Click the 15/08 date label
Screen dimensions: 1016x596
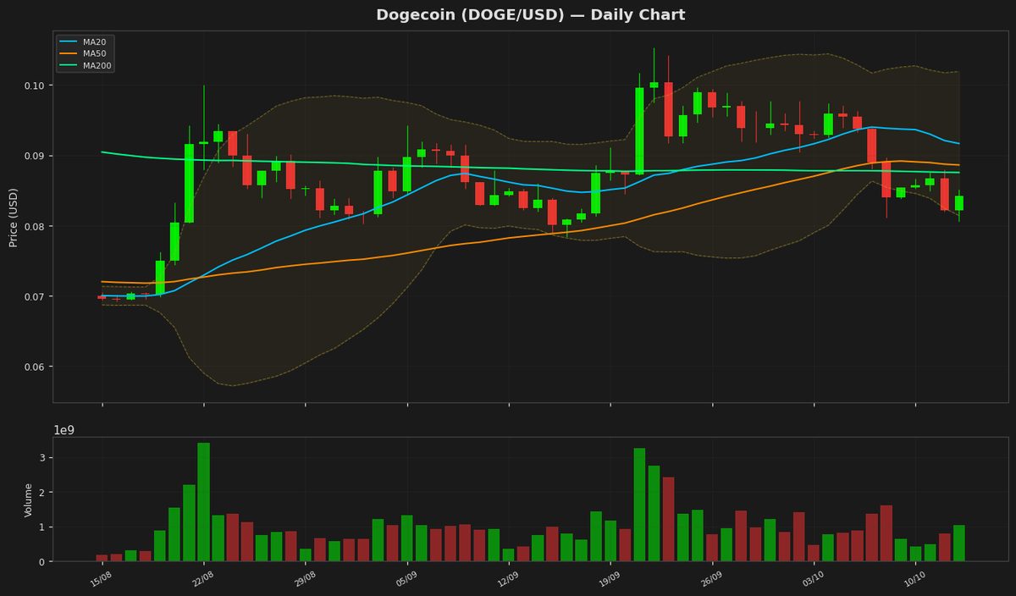pyautogui.click(x=101, y=578)
